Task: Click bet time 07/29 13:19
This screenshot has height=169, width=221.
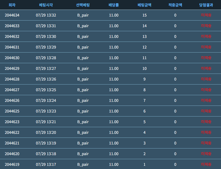Action: 46,143
